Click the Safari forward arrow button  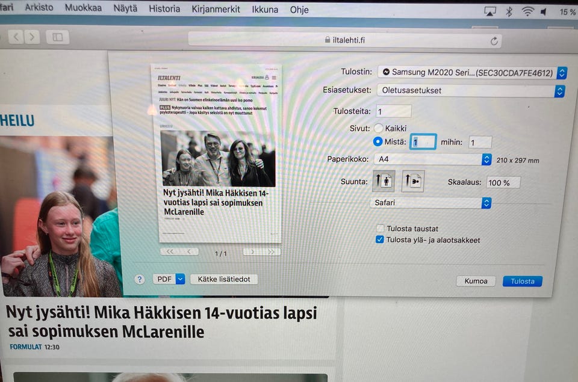(x=32, y=37)
